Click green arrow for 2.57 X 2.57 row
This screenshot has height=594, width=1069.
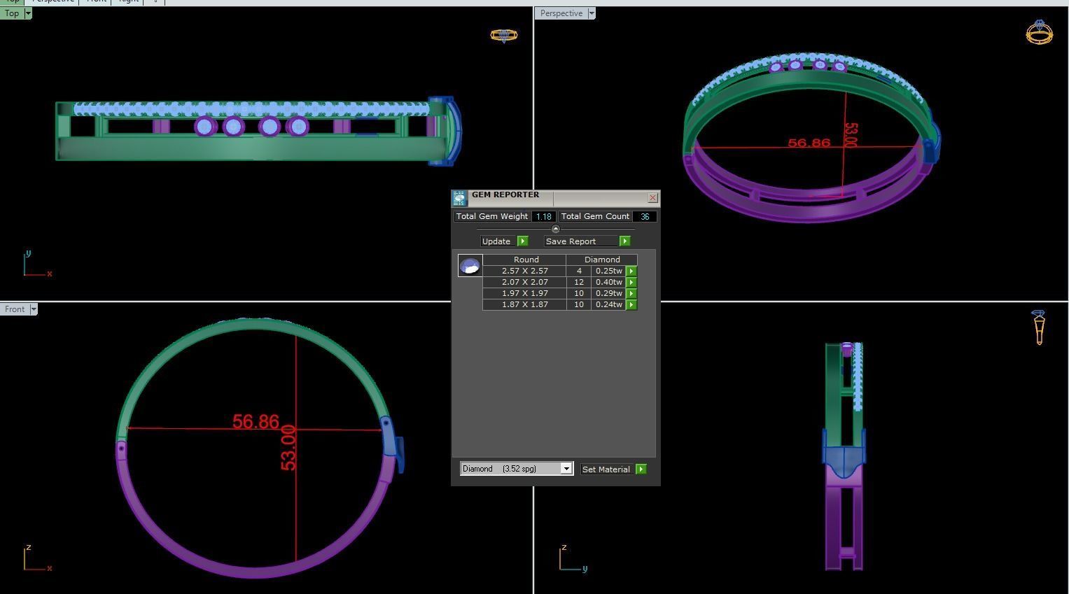click(631, 271)
